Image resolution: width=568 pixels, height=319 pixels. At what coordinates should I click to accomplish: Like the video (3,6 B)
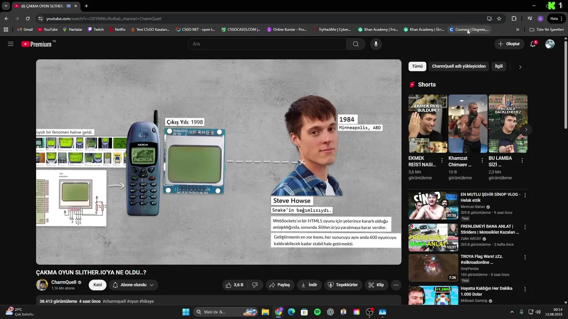click(x=235, y=285)
